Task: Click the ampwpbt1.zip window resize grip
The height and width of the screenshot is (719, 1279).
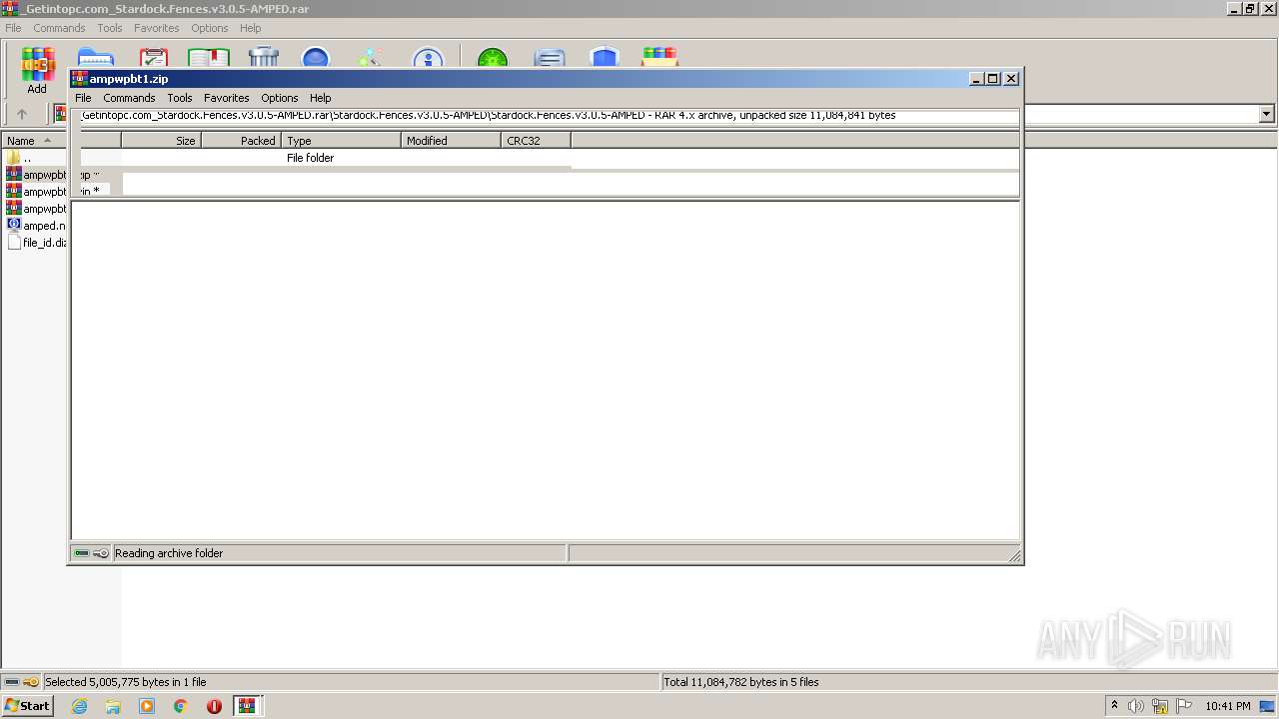Action: pos(1014,555)
